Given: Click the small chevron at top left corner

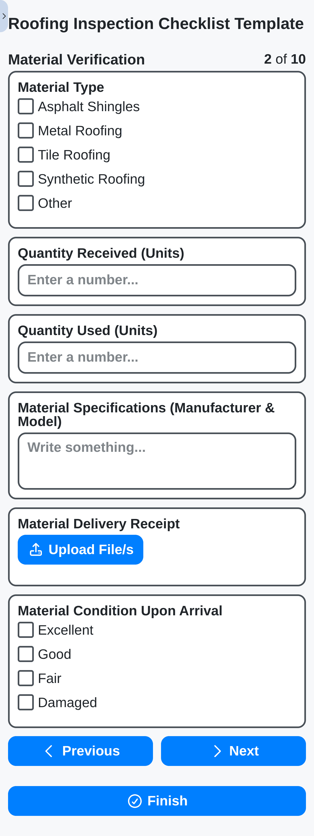Looking at the screenshot, I should pyautogui.click(x=4, y=16).
